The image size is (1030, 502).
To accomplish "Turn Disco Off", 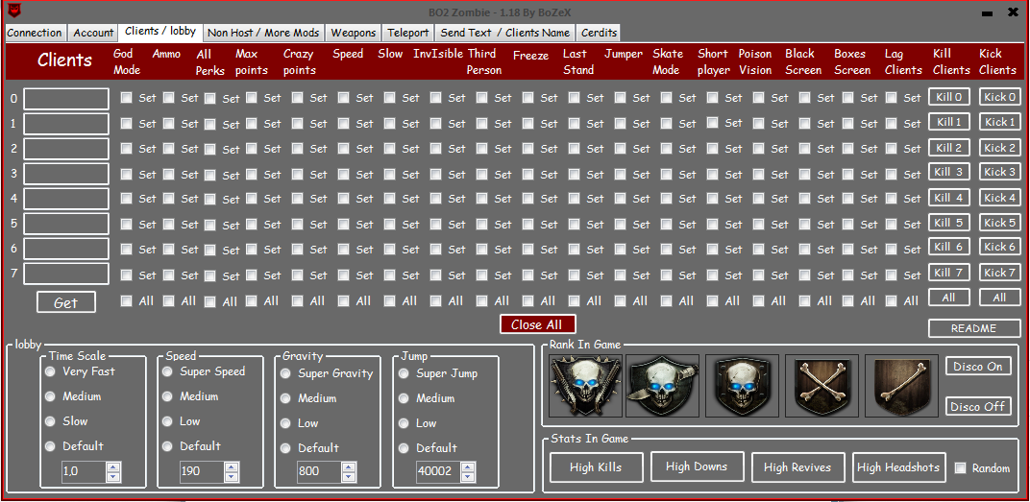I will tap(978, 406).
